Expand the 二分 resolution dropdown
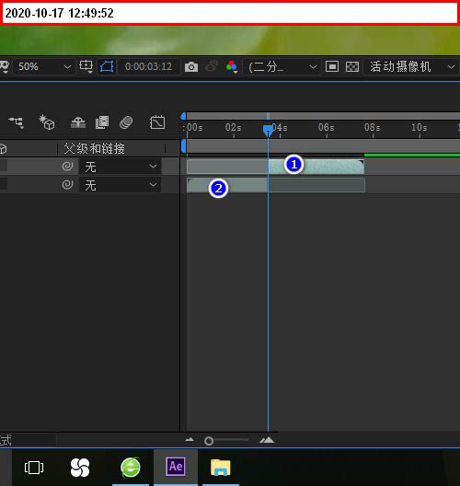The image size is (460, 486). (x=282, y=66)
